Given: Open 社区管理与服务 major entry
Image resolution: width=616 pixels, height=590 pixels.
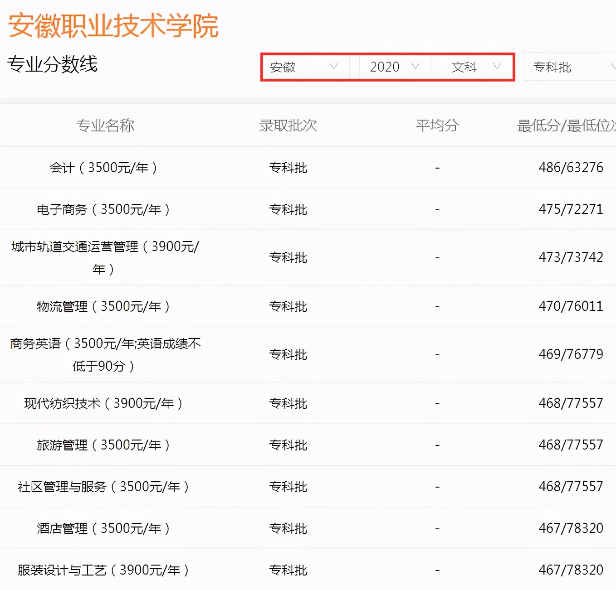Looking at the screenshot, I should [x=105, y=486].
